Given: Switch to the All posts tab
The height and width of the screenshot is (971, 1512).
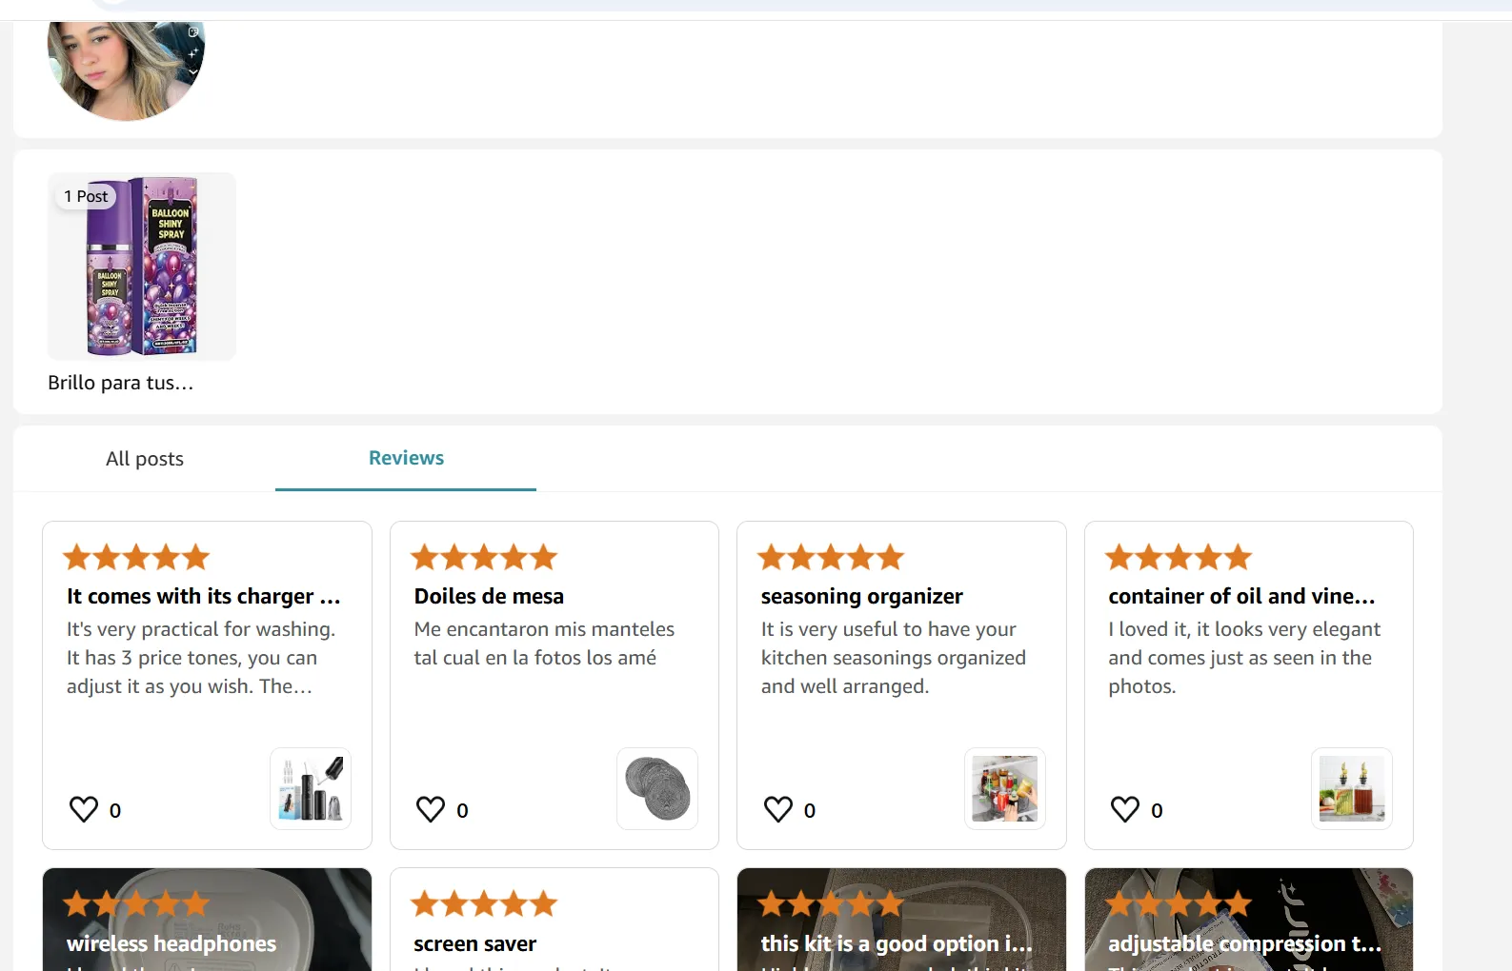Looking at the screenshot, I should point(145,459).
